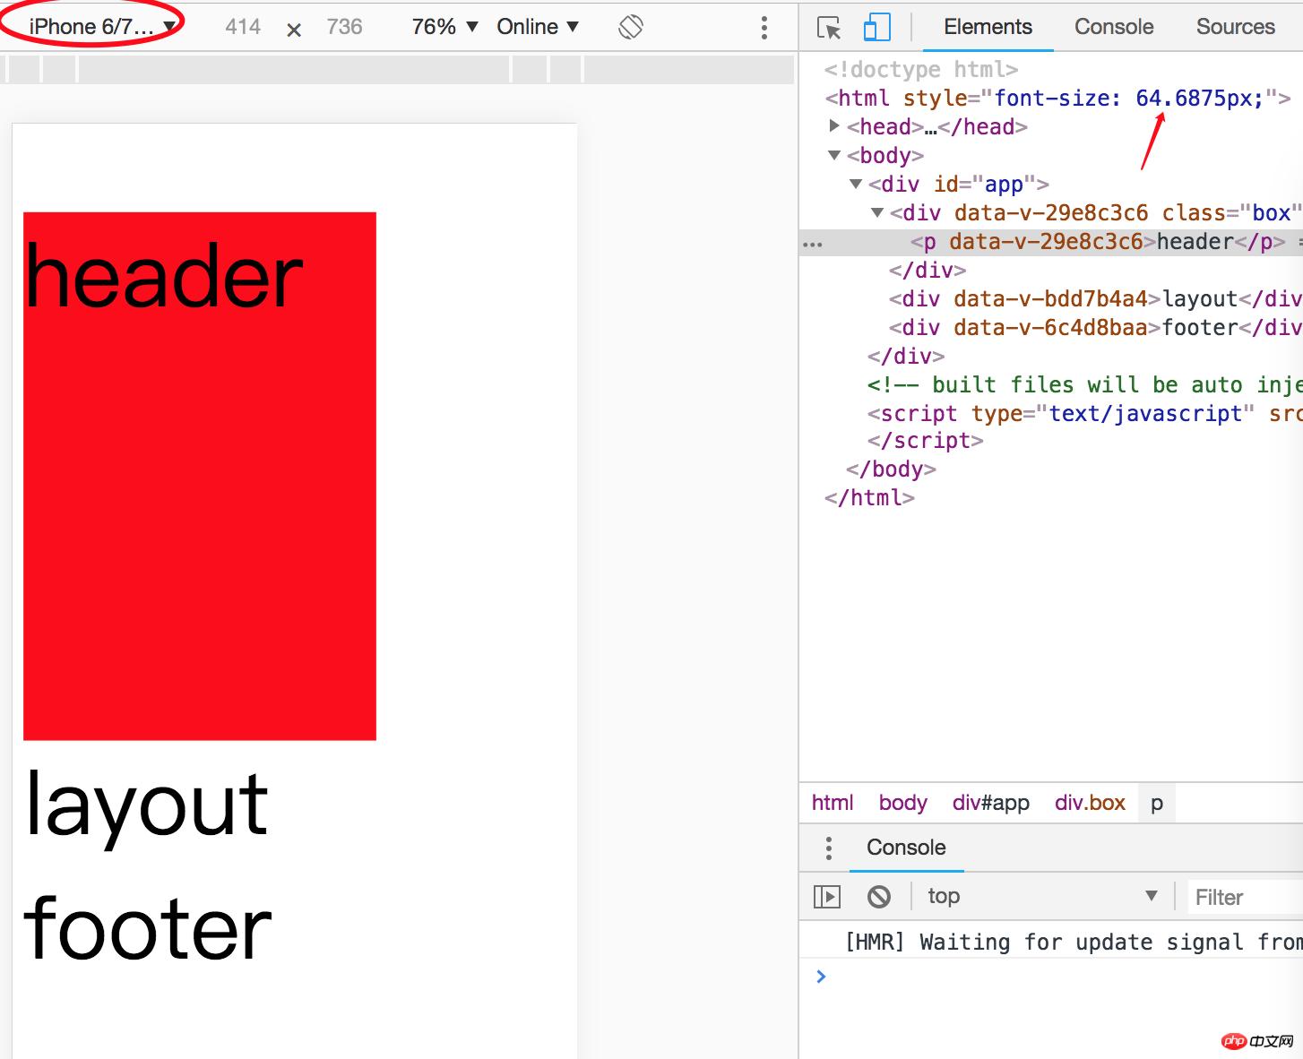This screenshot has width=1303, height=1059.
Task: Open the 76% zoom dropdown
Action: (444, 27)
